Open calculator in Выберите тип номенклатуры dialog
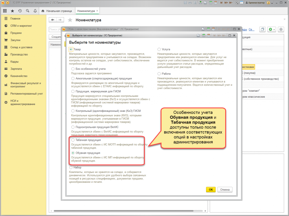Image resolution: width=289 pixels, height=216 pixels. [204, 35]
